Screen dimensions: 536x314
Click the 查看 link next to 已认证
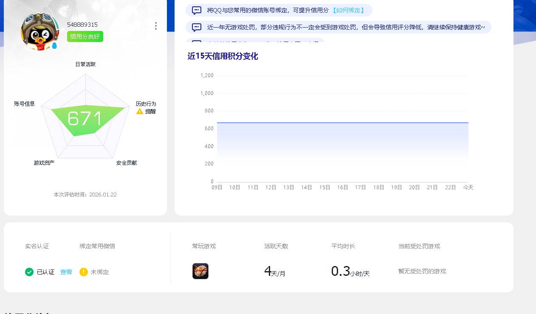(x=66, y=272)
